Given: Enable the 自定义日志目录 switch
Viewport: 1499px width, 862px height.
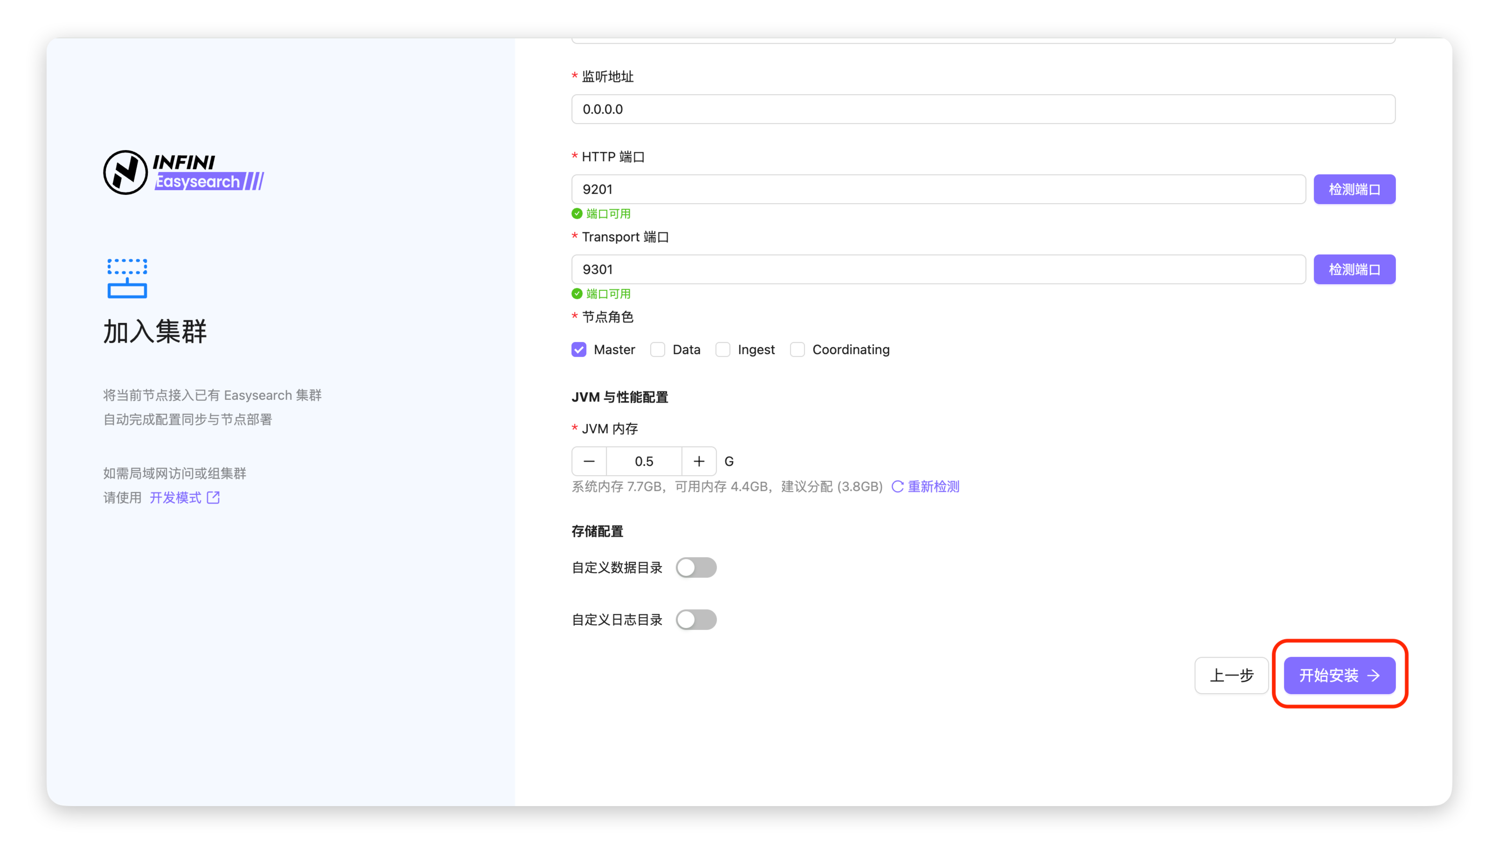Looking at the screenshot, I should [x=696, y=620].
